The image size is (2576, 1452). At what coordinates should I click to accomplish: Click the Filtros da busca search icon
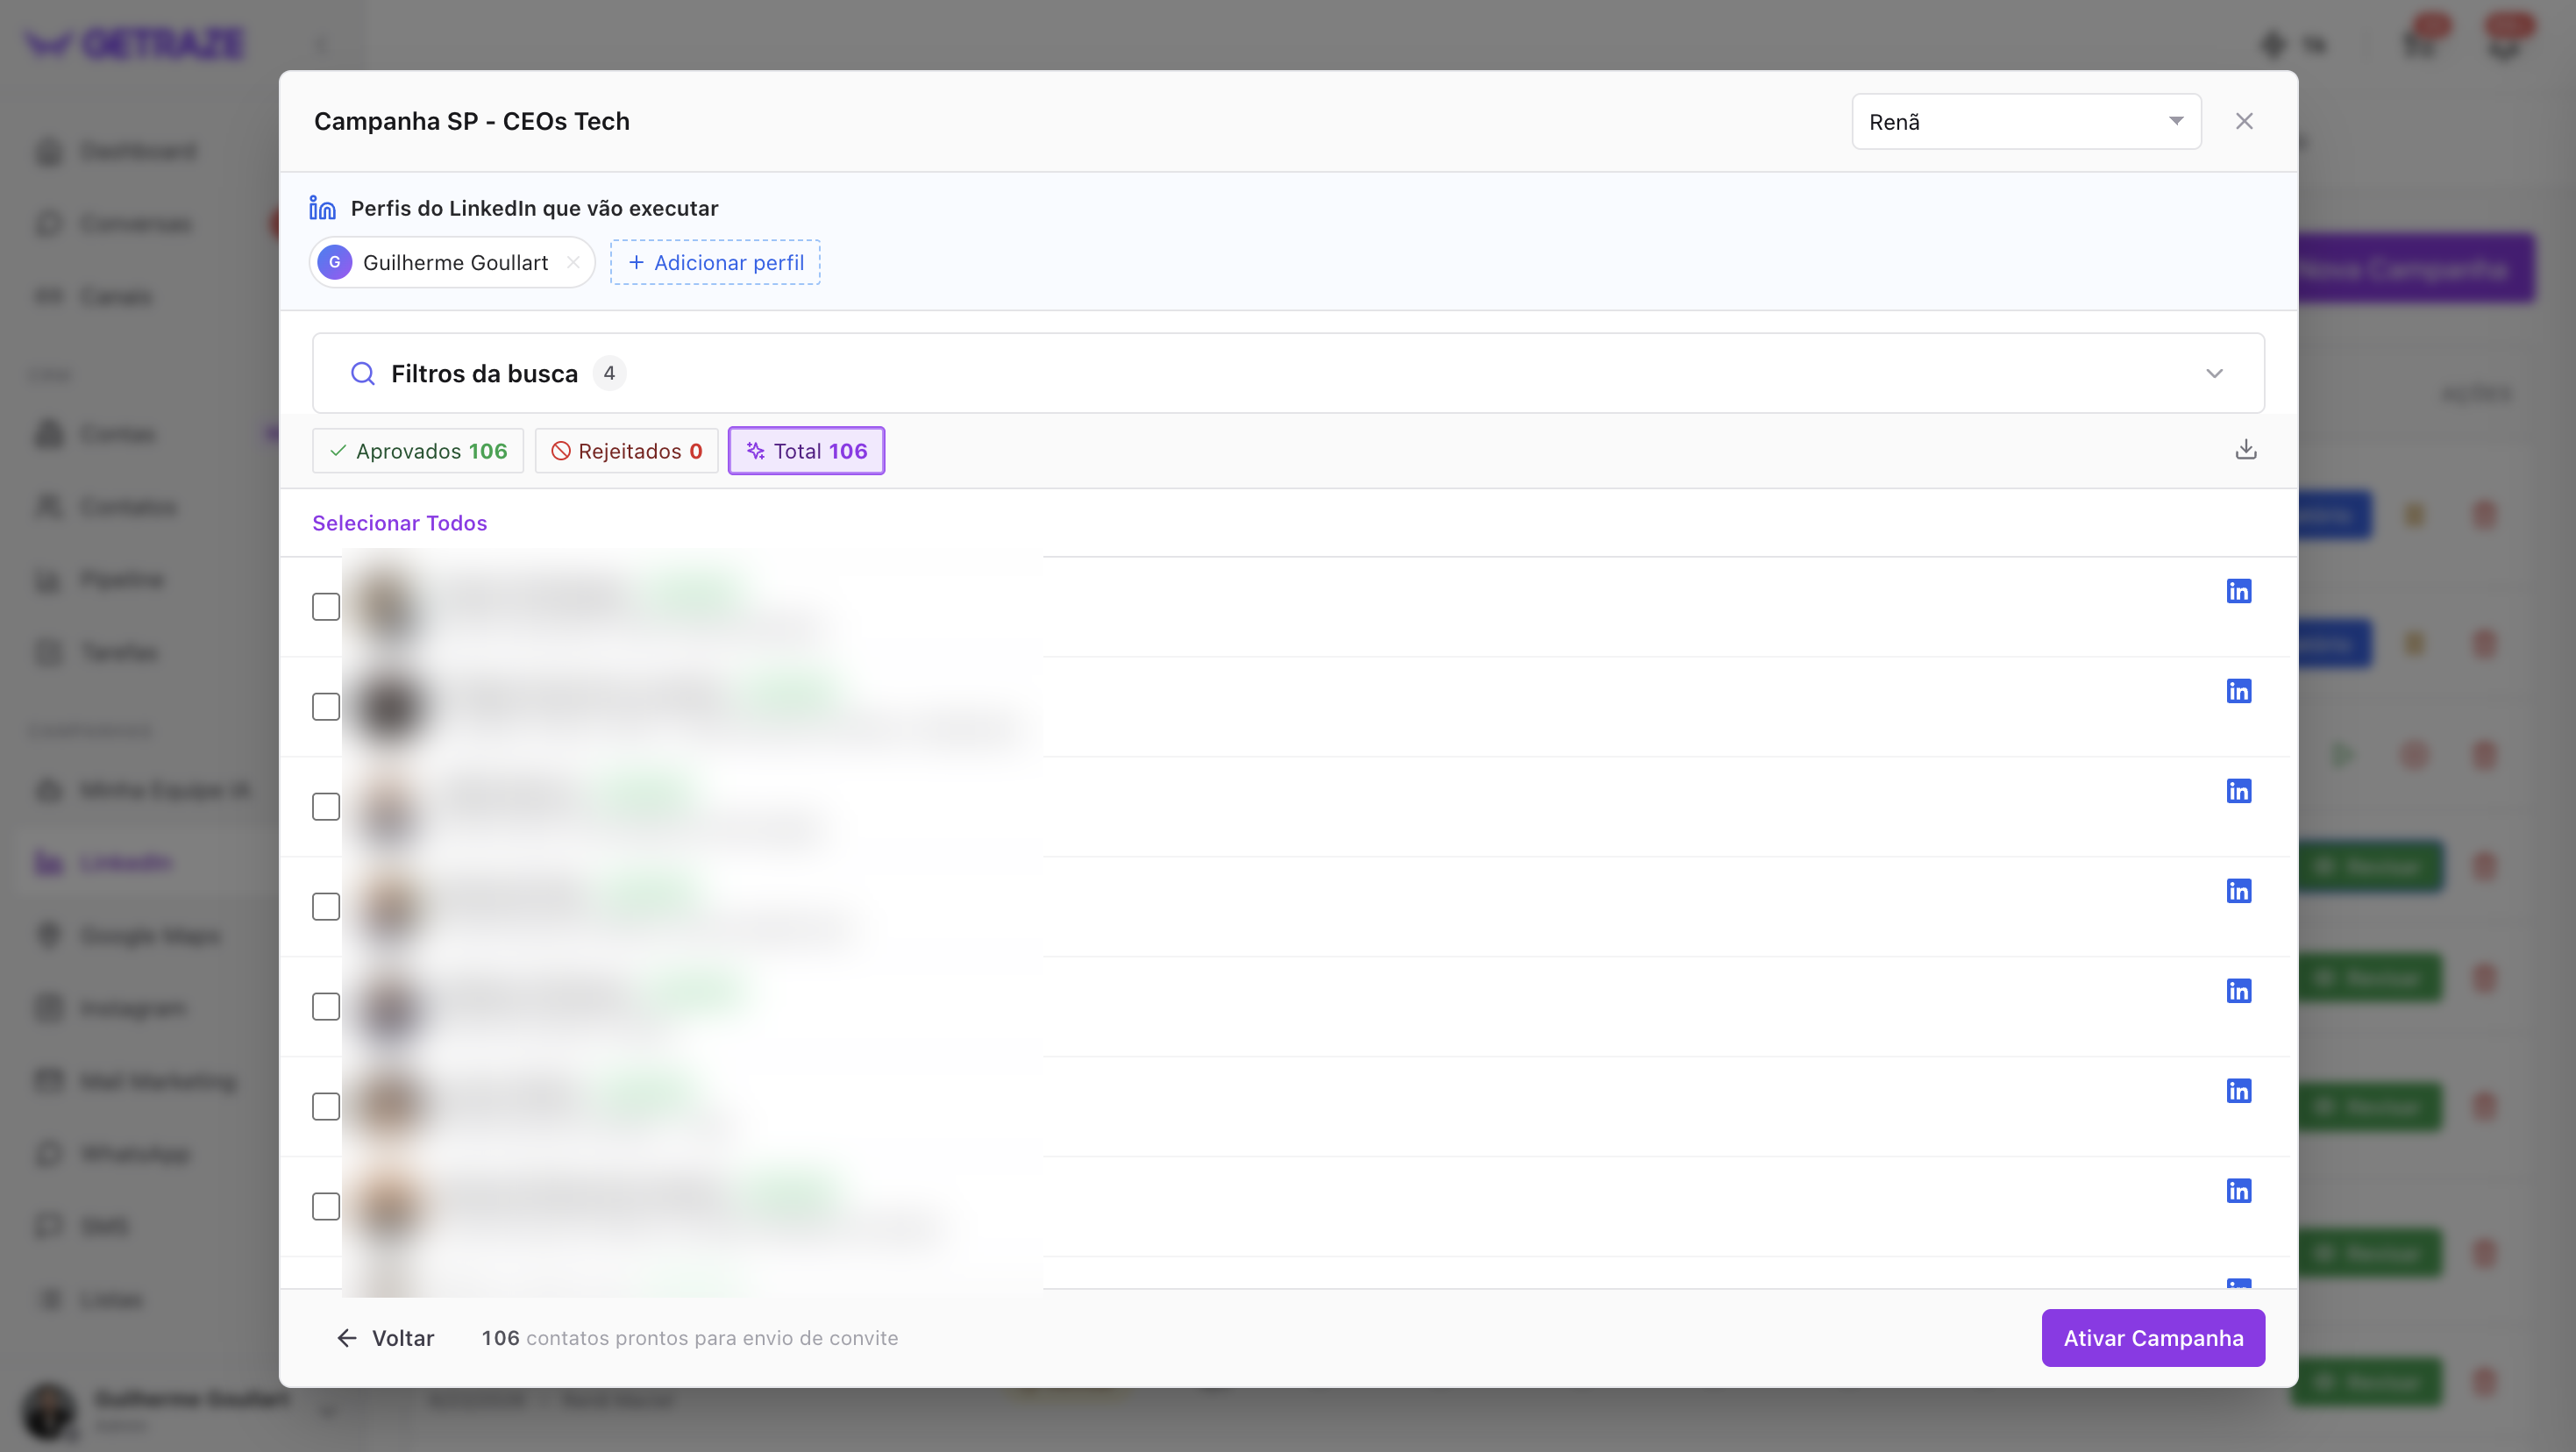(363, 374)
